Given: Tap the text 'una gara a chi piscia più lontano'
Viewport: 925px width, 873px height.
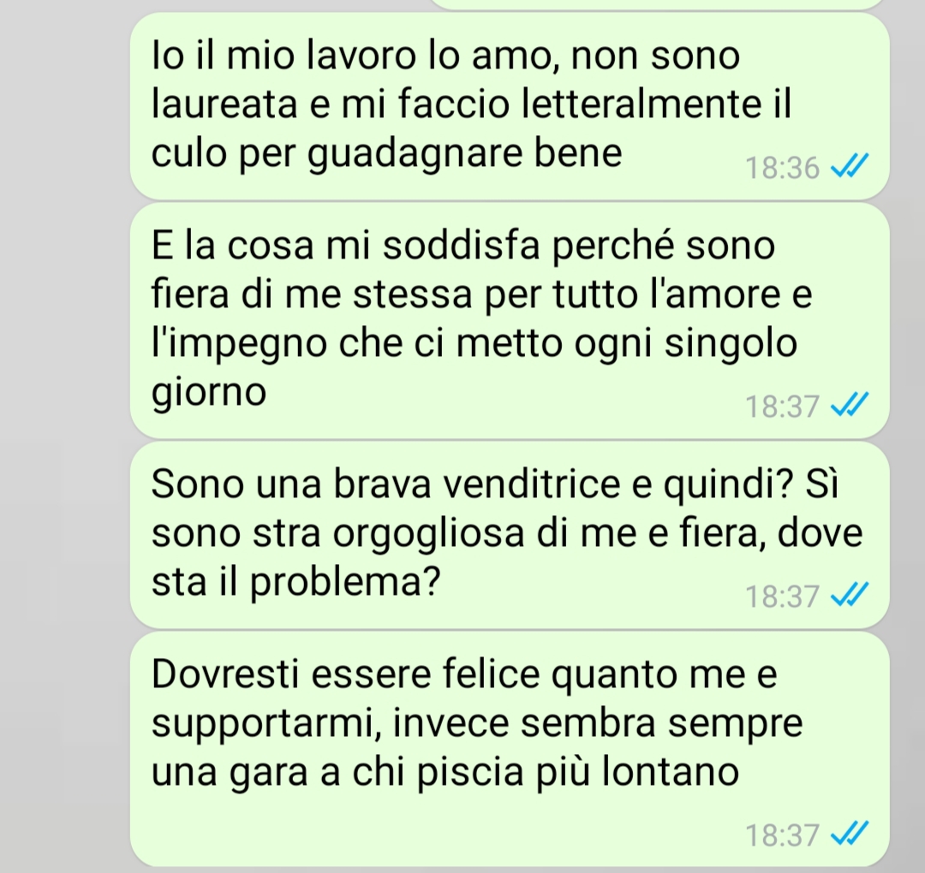Looking at the screenshot, I should [445, 773].
